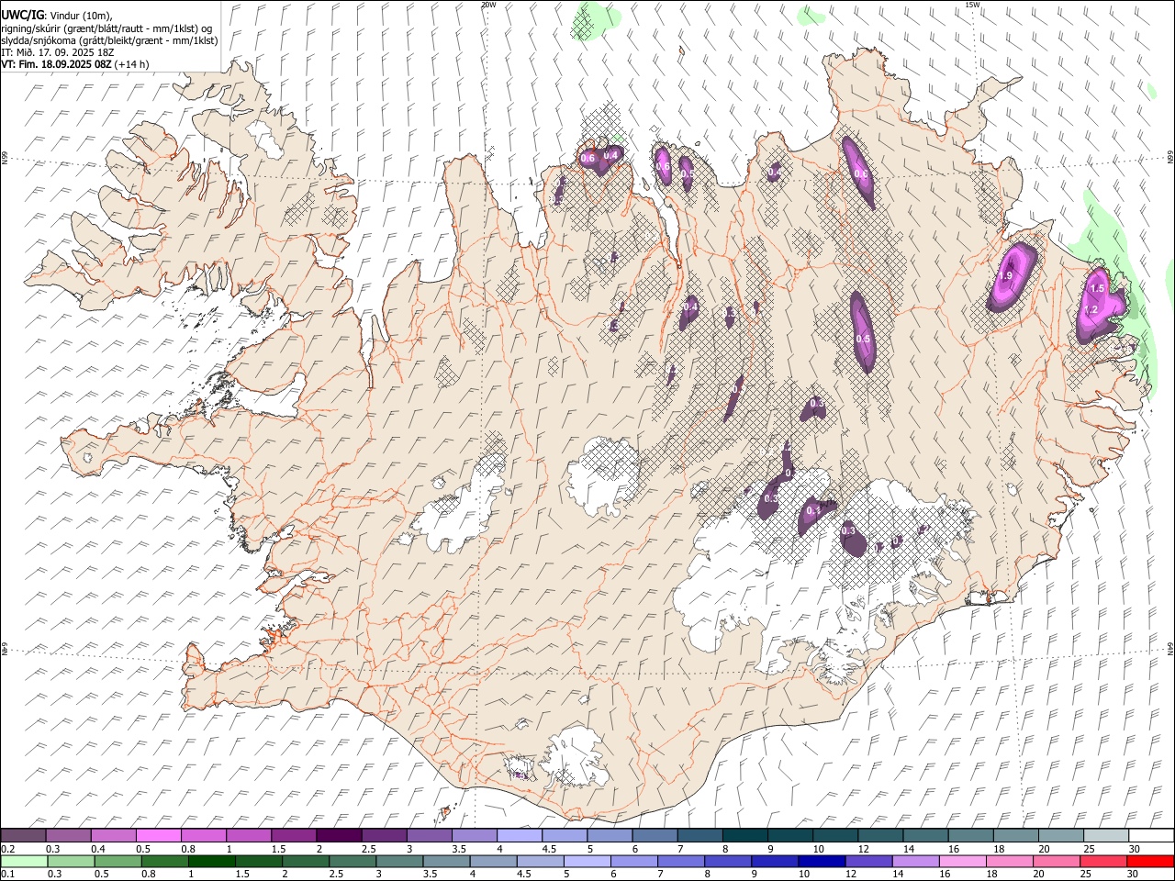
Task: Select the pink 0.8 snow legend swatch
Action: (203, 835)
